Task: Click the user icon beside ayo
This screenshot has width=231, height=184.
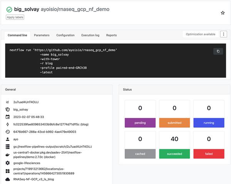Action: coord(8,139)
